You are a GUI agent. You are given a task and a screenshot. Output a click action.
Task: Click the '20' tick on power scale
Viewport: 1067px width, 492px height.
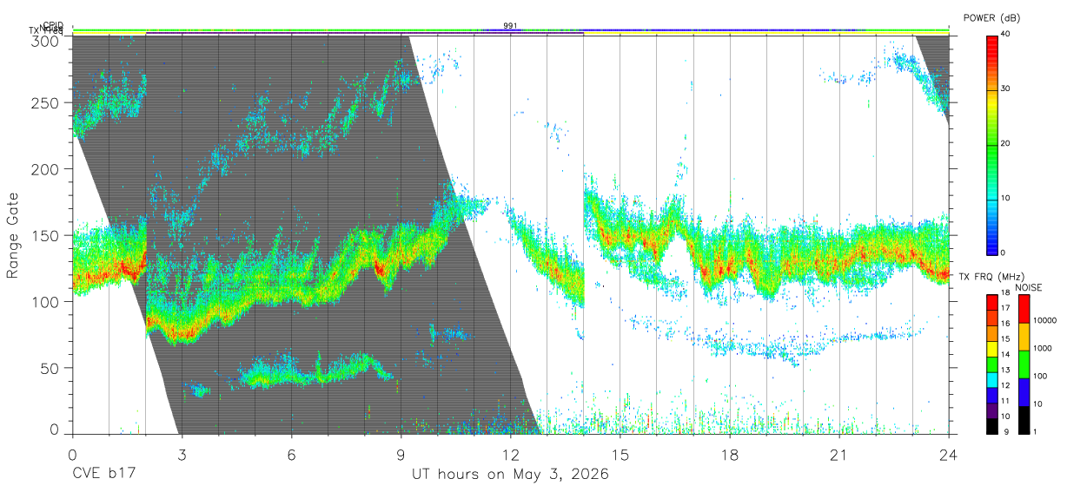[x=1006, y=143]
